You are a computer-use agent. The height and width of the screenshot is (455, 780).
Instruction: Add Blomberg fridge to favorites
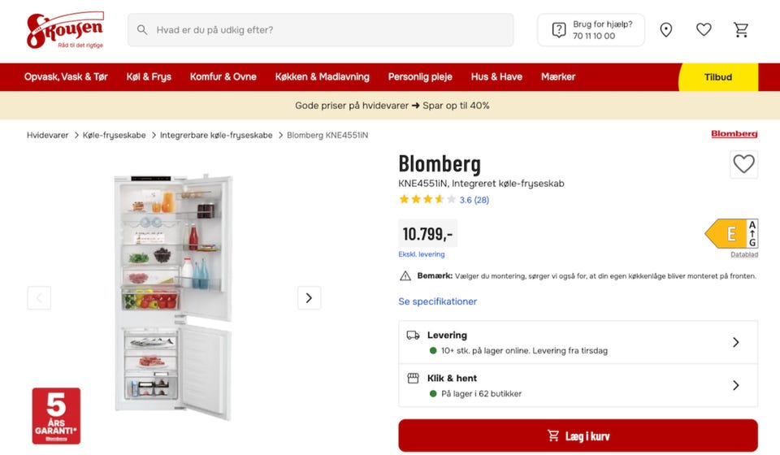[x=743, y=164]
